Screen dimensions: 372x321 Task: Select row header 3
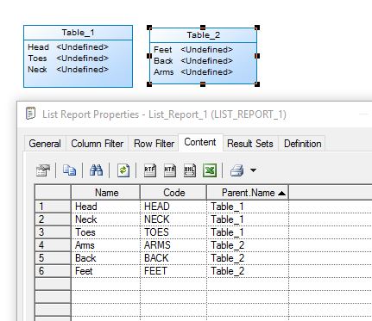53,232
